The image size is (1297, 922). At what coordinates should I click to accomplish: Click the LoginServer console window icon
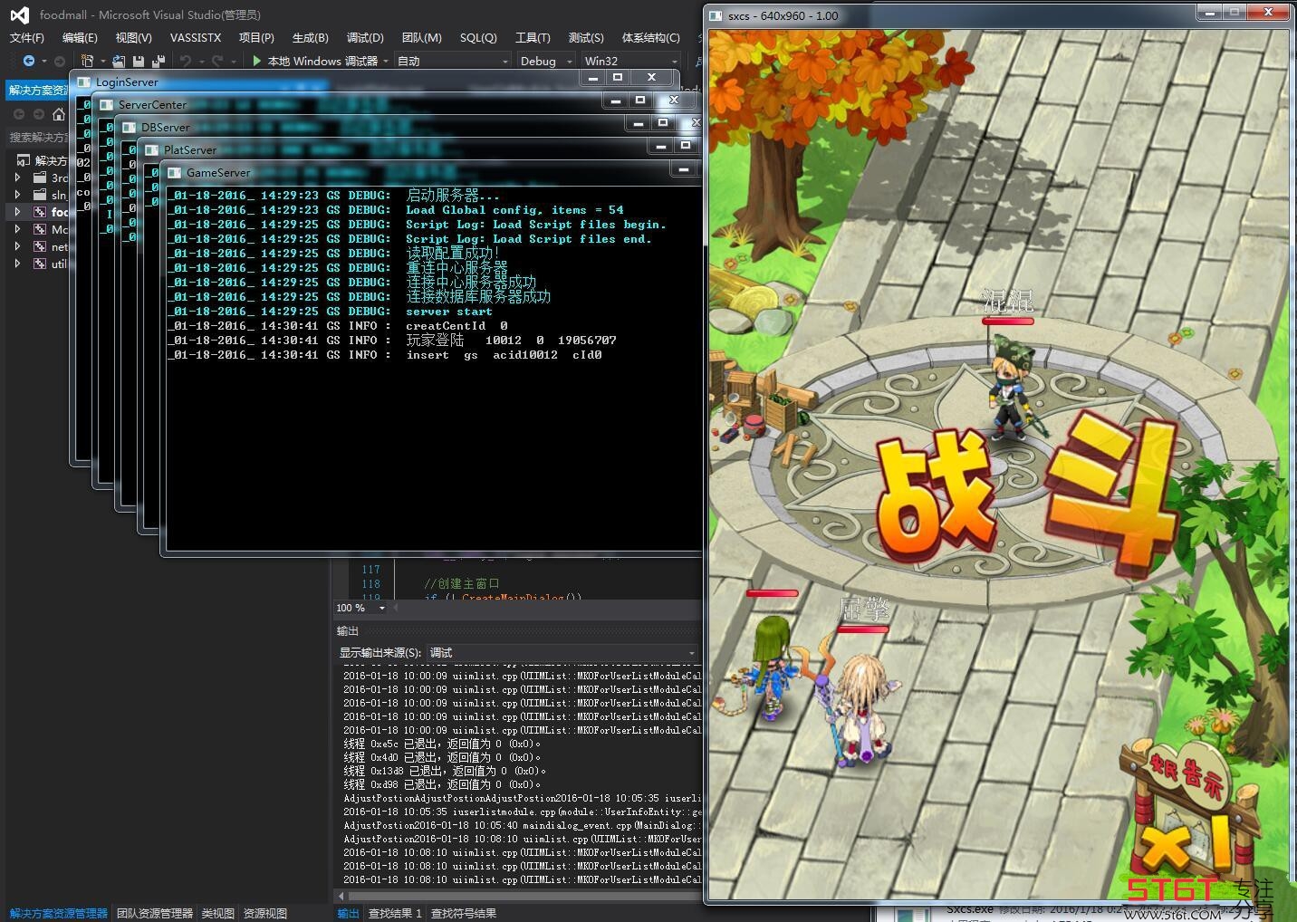point(83,82)
